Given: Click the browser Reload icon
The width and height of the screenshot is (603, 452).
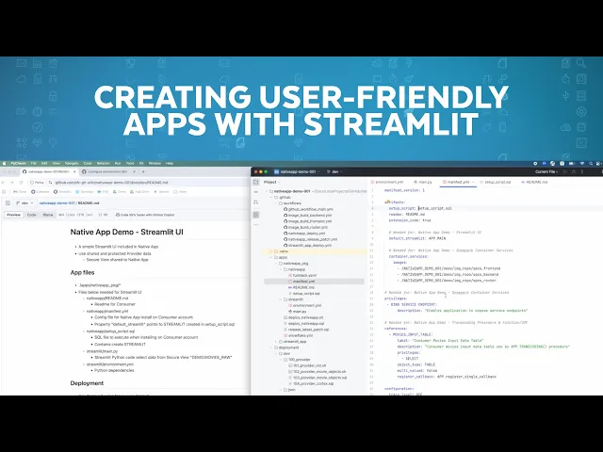Looking at the screenshot, I should pyautogui.click(x=21, y=183).
